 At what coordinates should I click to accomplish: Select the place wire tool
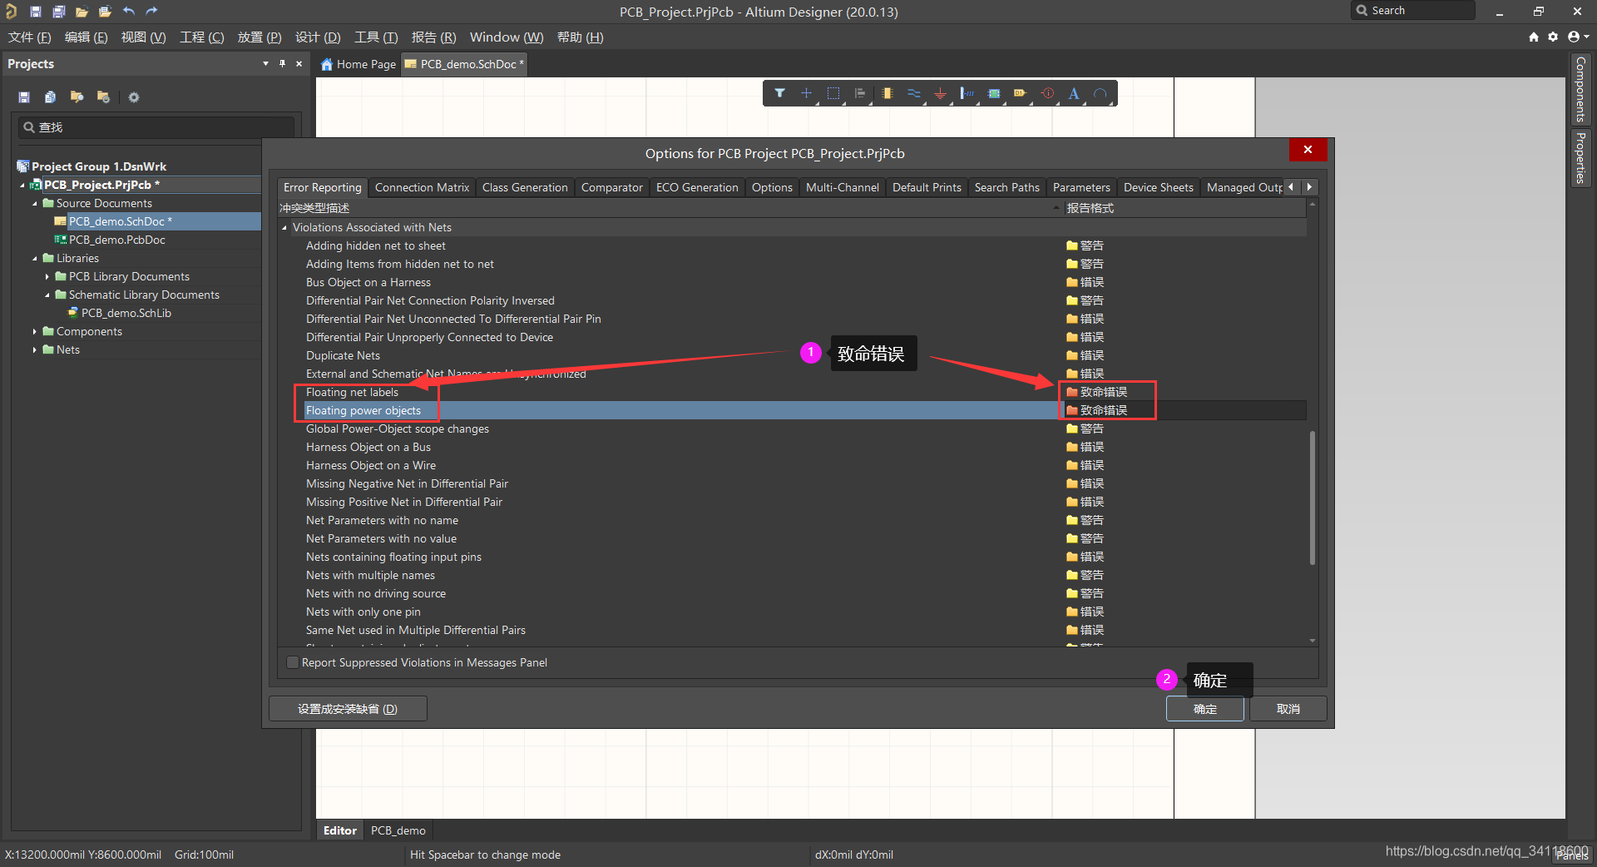click(x=914, y=93)
